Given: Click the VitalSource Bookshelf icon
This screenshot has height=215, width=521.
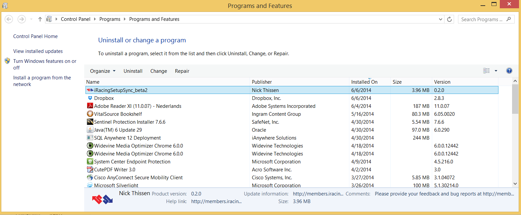Looking at the screenshot, I should pos(90,114).
